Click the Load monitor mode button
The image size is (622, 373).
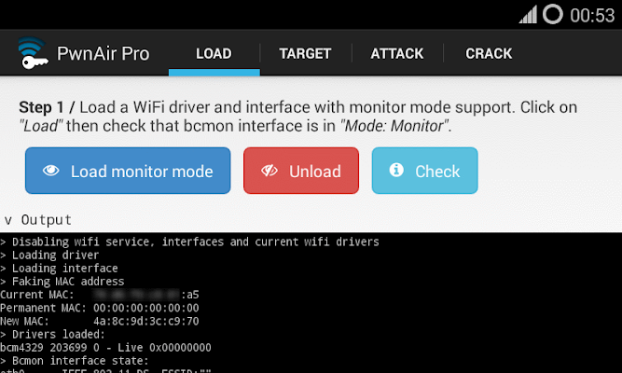pos(128,171)
